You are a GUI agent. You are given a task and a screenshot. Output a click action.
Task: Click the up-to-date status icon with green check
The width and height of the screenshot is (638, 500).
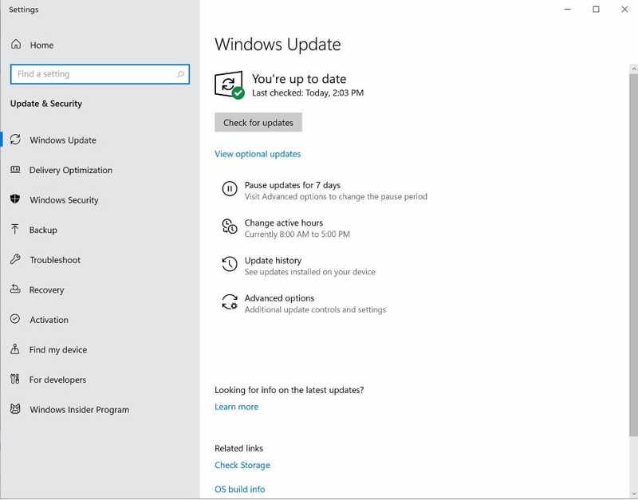[229, 85]
